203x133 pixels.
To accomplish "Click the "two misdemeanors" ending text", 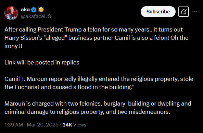I will point(144,112).
